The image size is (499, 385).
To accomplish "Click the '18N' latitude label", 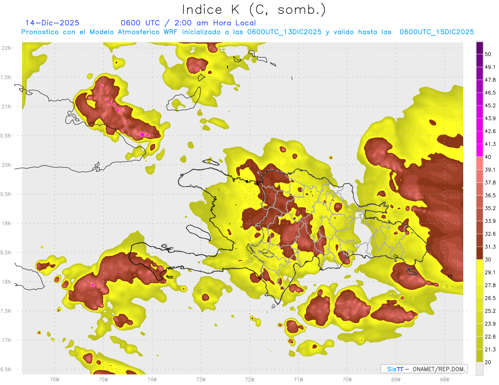I will 6,282.
